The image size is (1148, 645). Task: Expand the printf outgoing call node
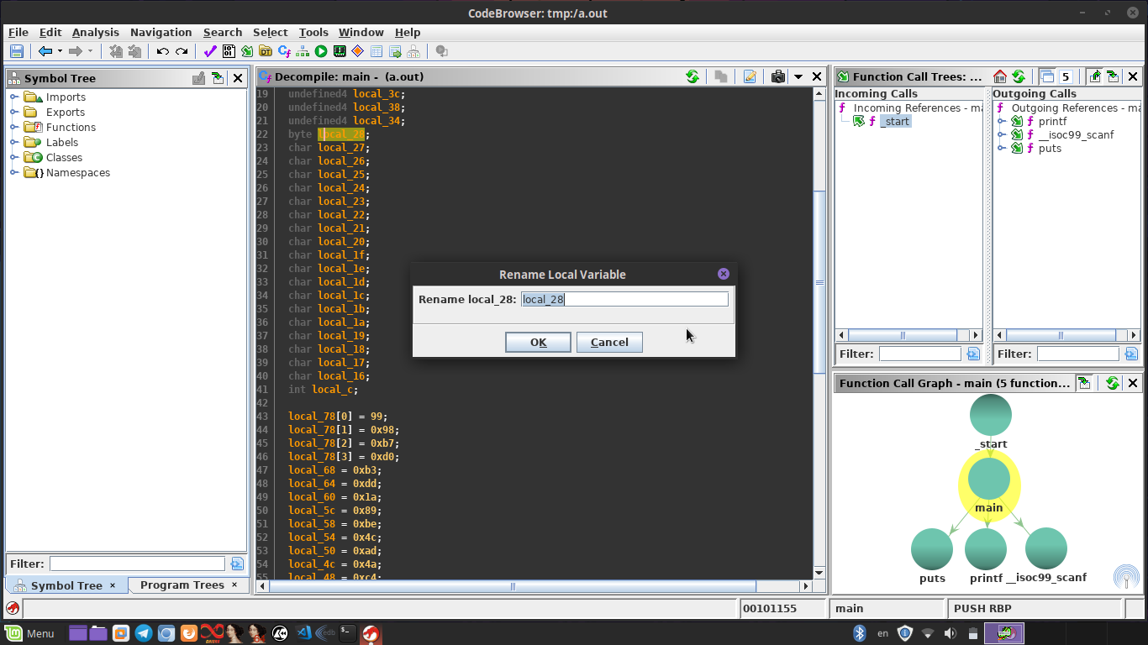1002,122
